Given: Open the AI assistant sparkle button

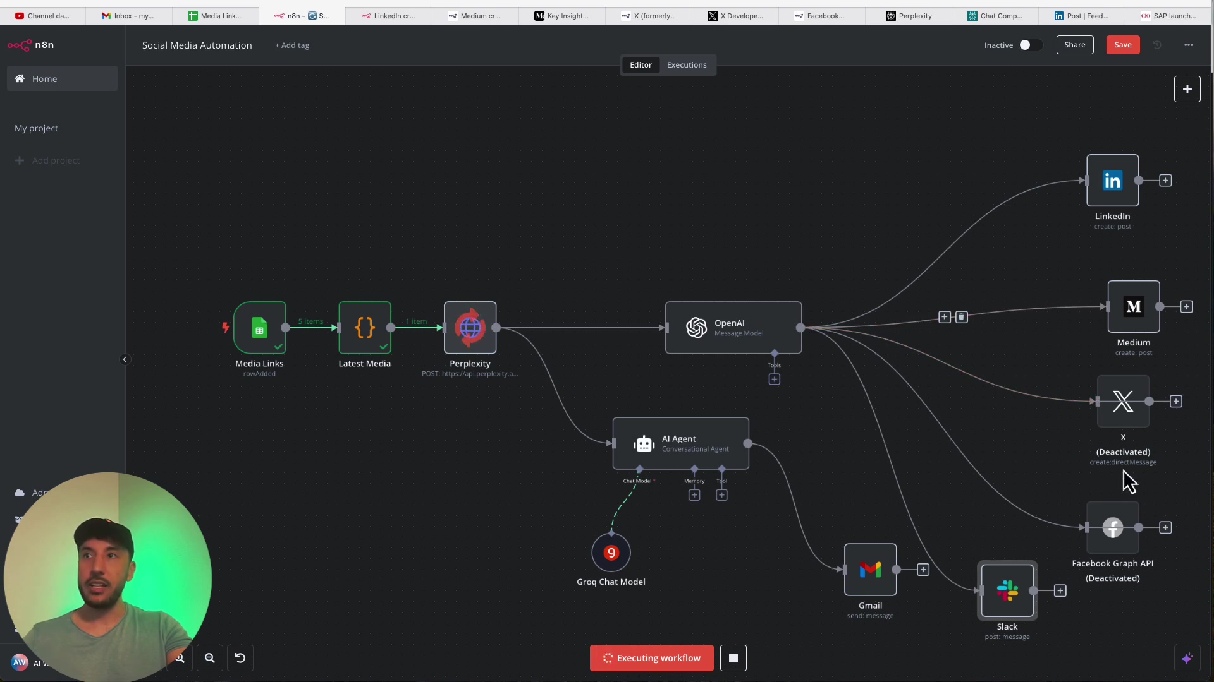Looking at the screenshot, I should click(x=1187, y=658).
